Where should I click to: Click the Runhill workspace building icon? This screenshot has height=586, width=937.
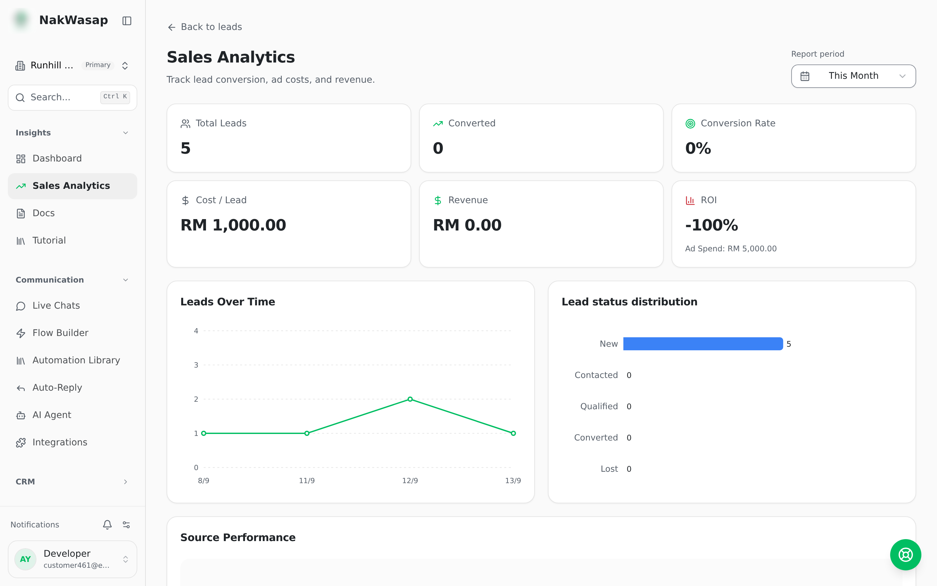coord(20,65)
